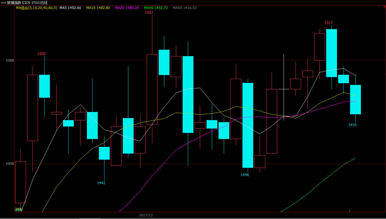
Task: Click the 1522 high price label
Action: 149,13
